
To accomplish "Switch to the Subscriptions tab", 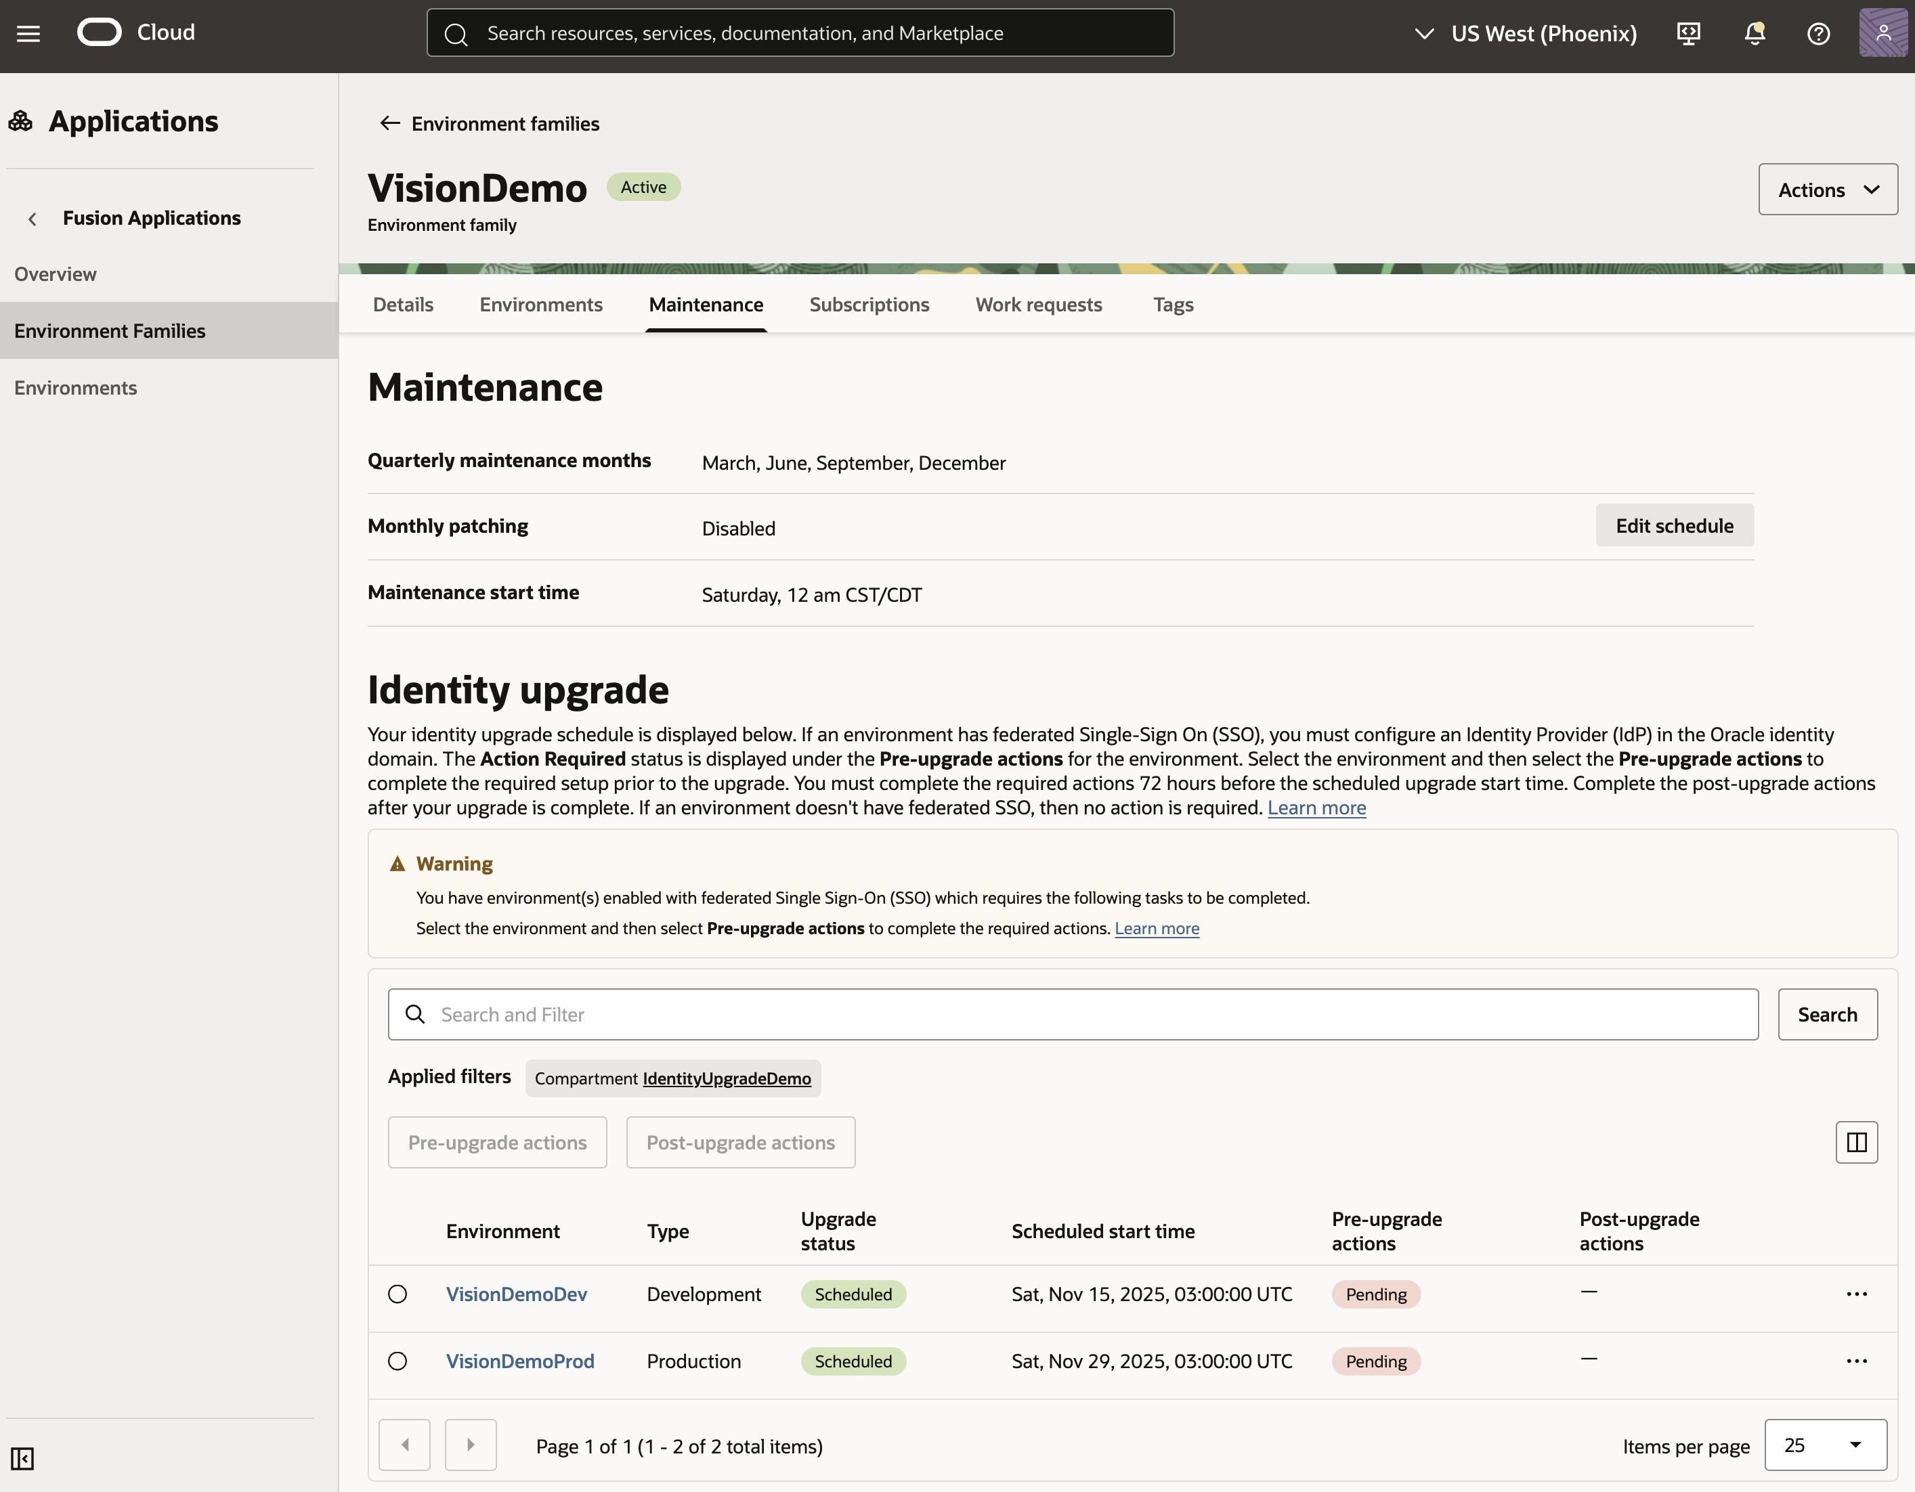I will 869,304.
